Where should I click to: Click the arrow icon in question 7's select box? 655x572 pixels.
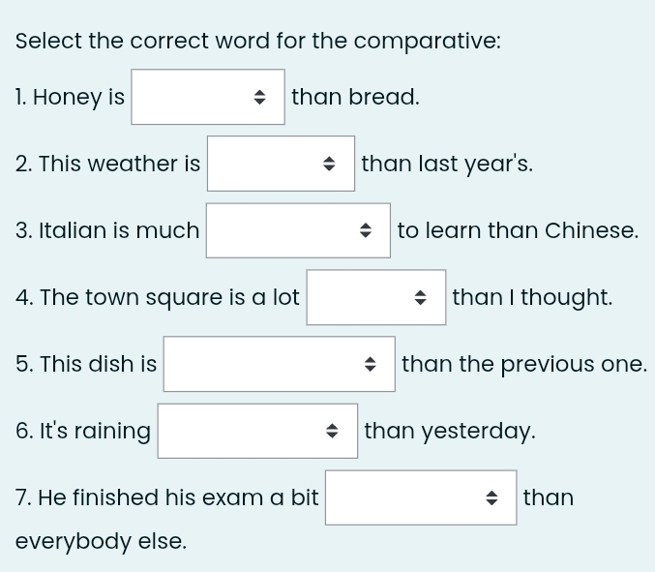pos(491,497)
